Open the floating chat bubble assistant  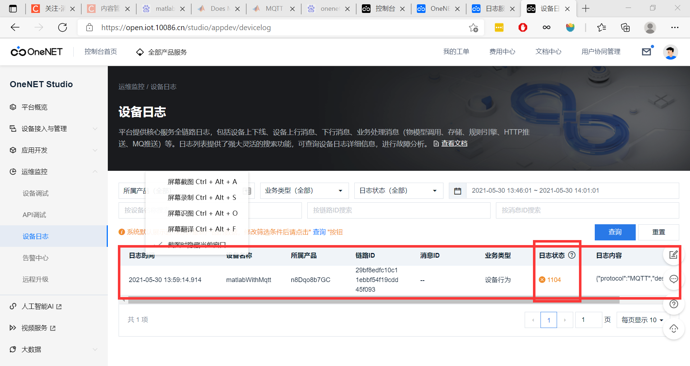tap(673, 279)
